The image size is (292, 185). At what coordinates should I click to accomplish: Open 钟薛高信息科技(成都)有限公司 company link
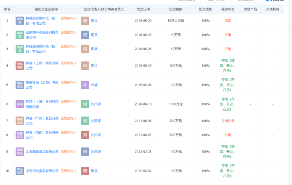(41, 21)
